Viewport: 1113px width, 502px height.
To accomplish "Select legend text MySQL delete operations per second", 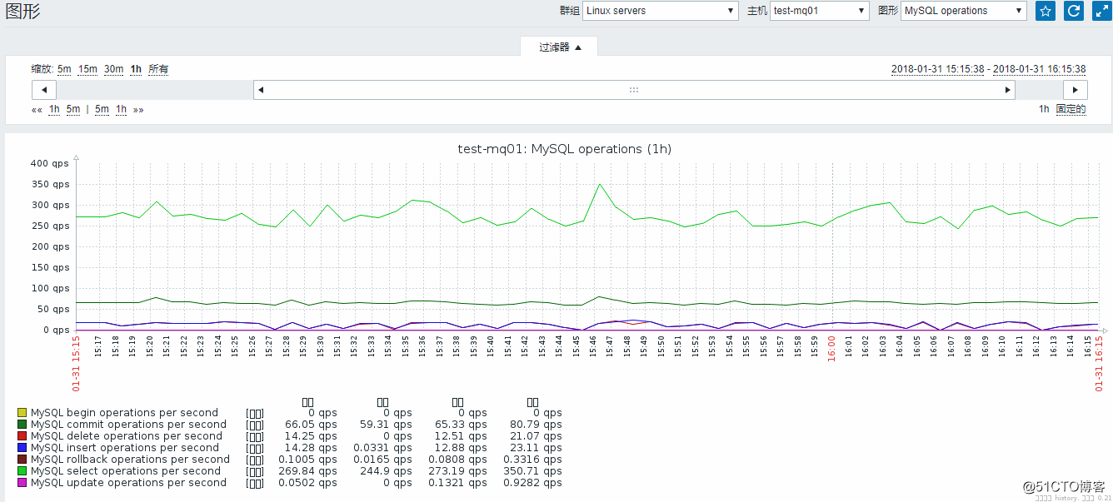I will 127,436.
